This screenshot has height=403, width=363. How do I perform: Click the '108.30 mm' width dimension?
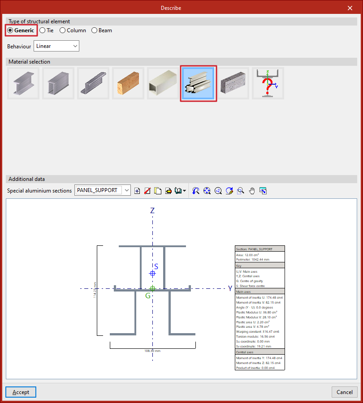[152, 351]
